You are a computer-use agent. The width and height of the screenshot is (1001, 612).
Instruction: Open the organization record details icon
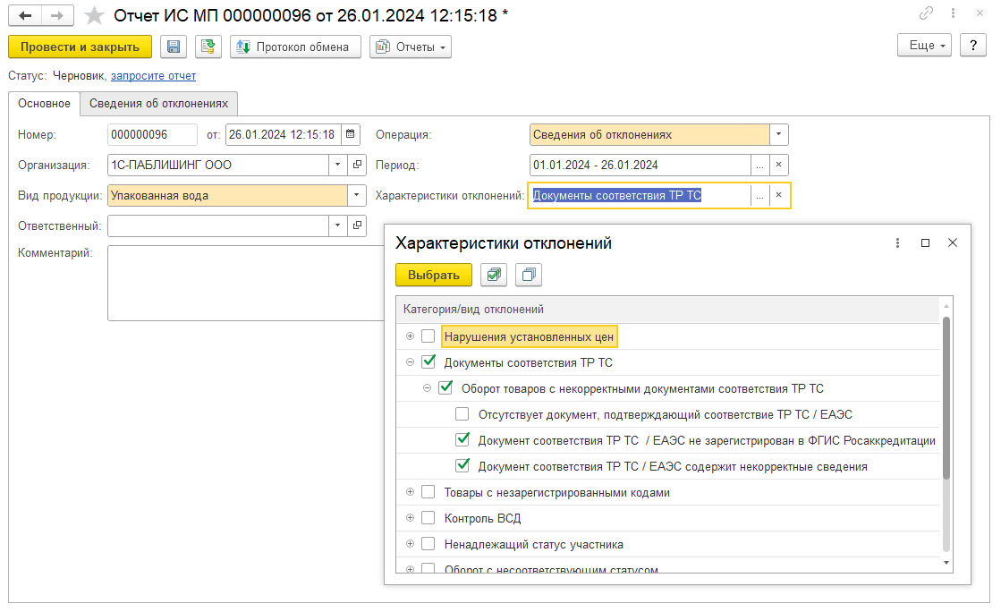[357, 166]
